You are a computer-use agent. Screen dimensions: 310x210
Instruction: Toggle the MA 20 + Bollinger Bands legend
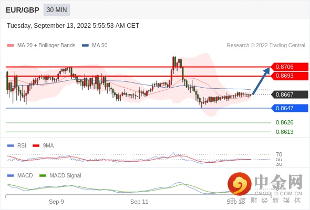[x=41, y=46]
